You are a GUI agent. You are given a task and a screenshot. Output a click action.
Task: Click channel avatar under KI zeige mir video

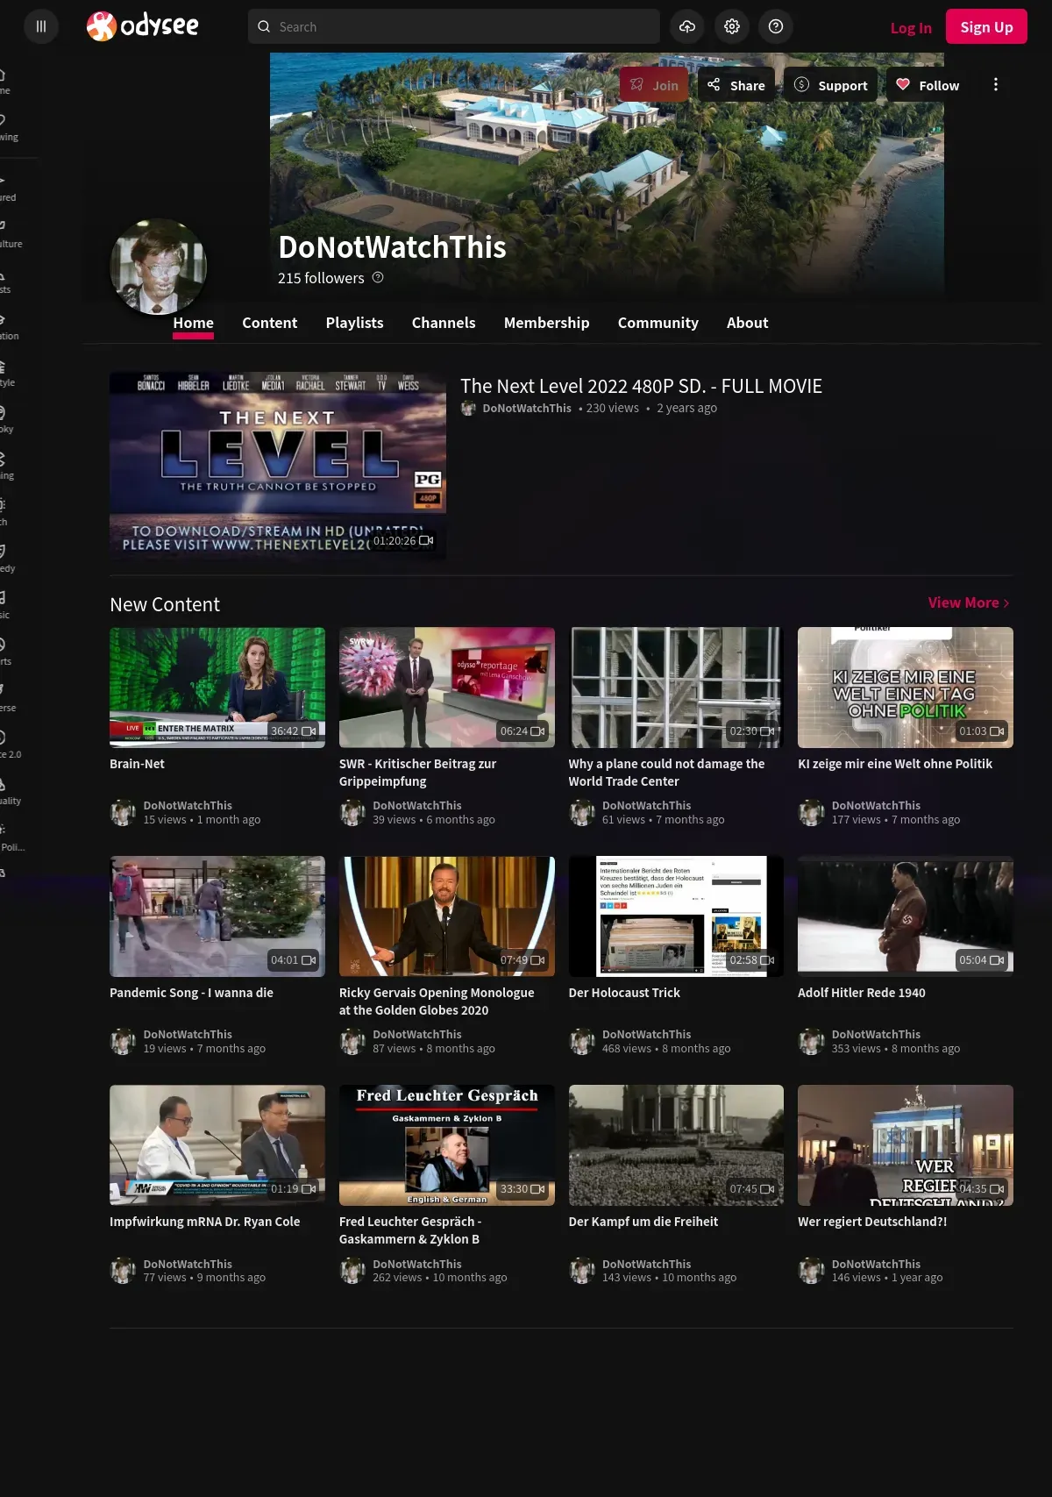click(x=811, y=813)
